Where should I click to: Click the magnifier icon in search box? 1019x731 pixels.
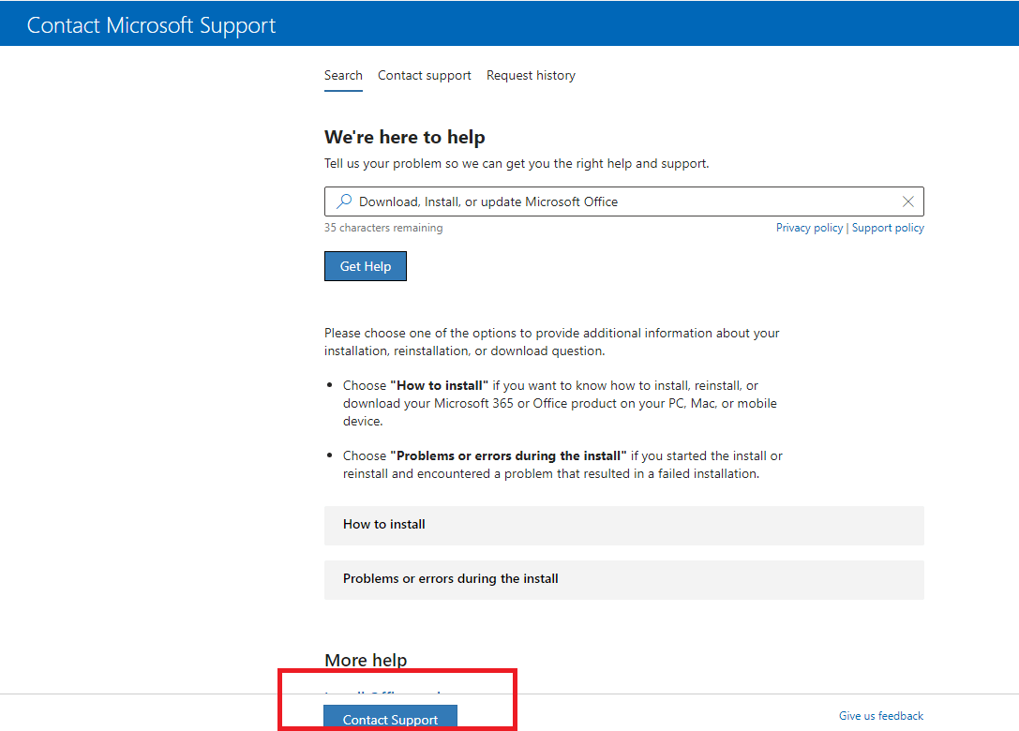344,201
